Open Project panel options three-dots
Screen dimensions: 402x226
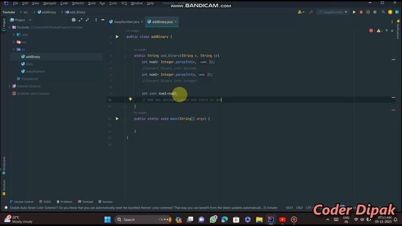tap(96, 19)
